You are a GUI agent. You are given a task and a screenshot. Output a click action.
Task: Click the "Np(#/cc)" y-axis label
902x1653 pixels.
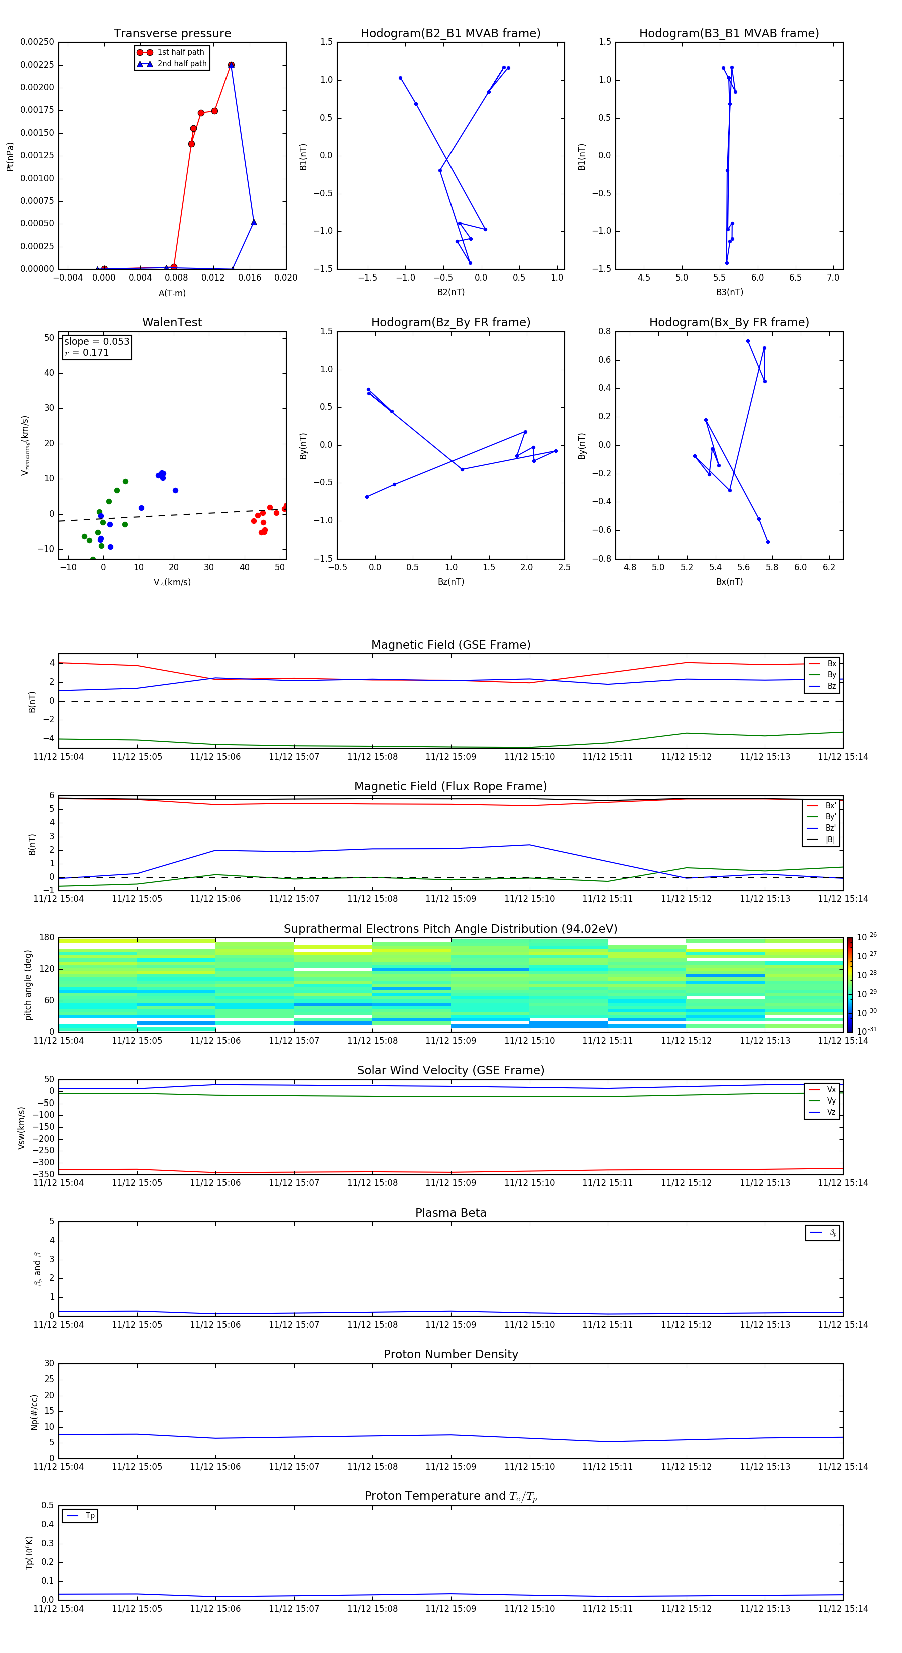pos(34,1411)
